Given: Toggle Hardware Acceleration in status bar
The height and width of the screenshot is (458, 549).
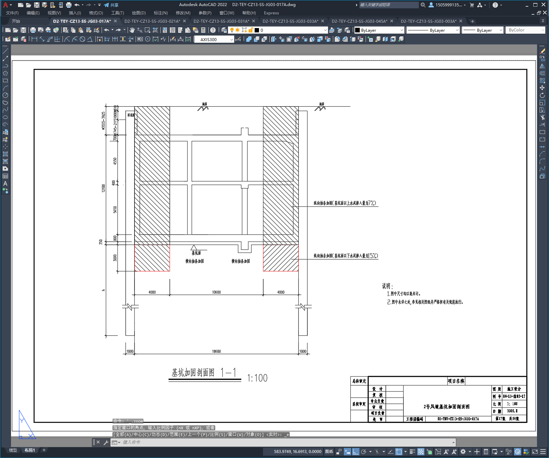Looking at the screenshot, I should pos(518,452).
